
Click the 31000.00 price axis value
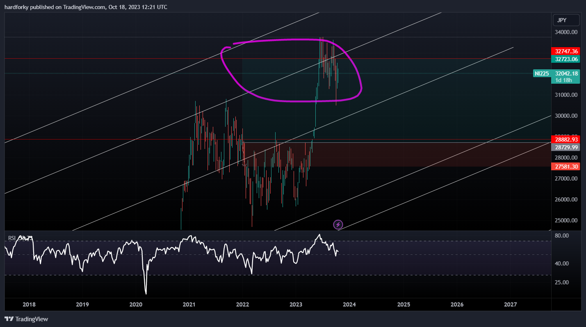(566, 95)
